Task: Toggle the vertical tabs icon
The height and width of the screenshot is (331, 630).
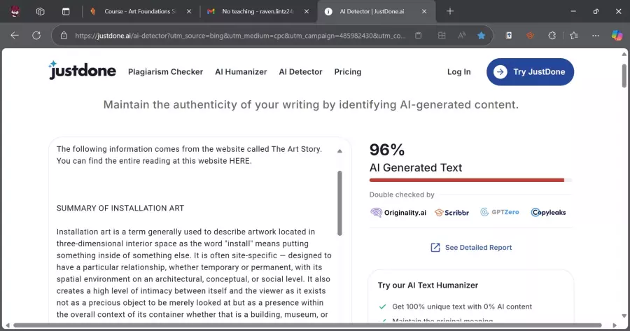Action: click(x=66, y=11)
